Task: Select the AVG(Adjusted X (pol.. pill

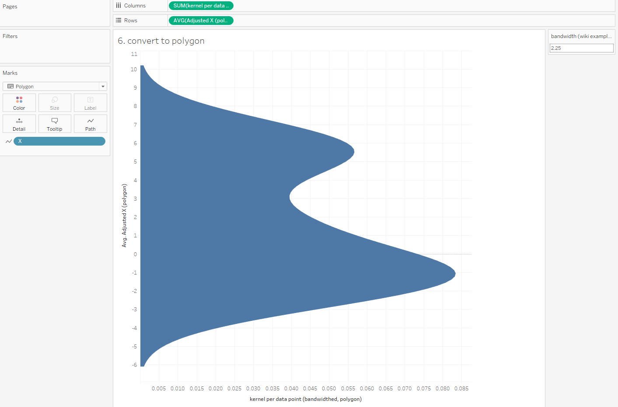Action: click(x=201, y=21)
